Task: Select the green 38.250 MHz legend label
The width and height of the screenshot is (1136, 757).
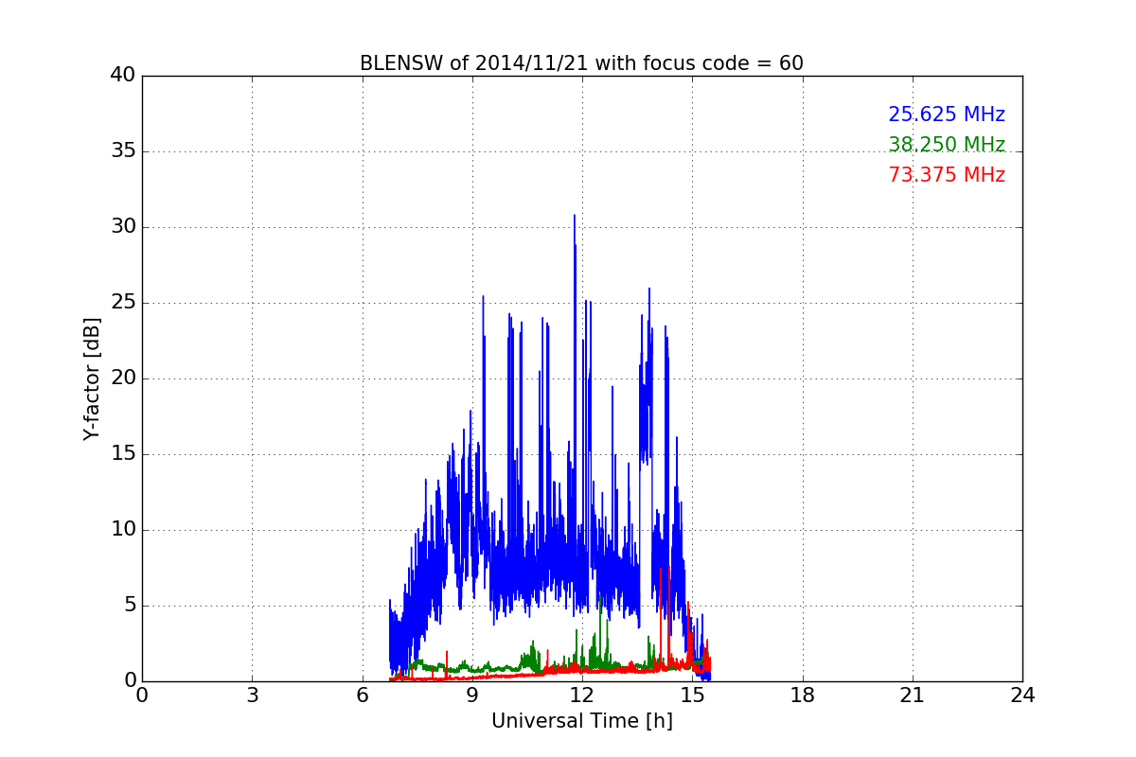Action: (x=947, y=145)
